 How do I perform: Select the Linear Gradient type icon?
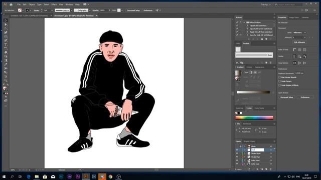pos(251,72)
